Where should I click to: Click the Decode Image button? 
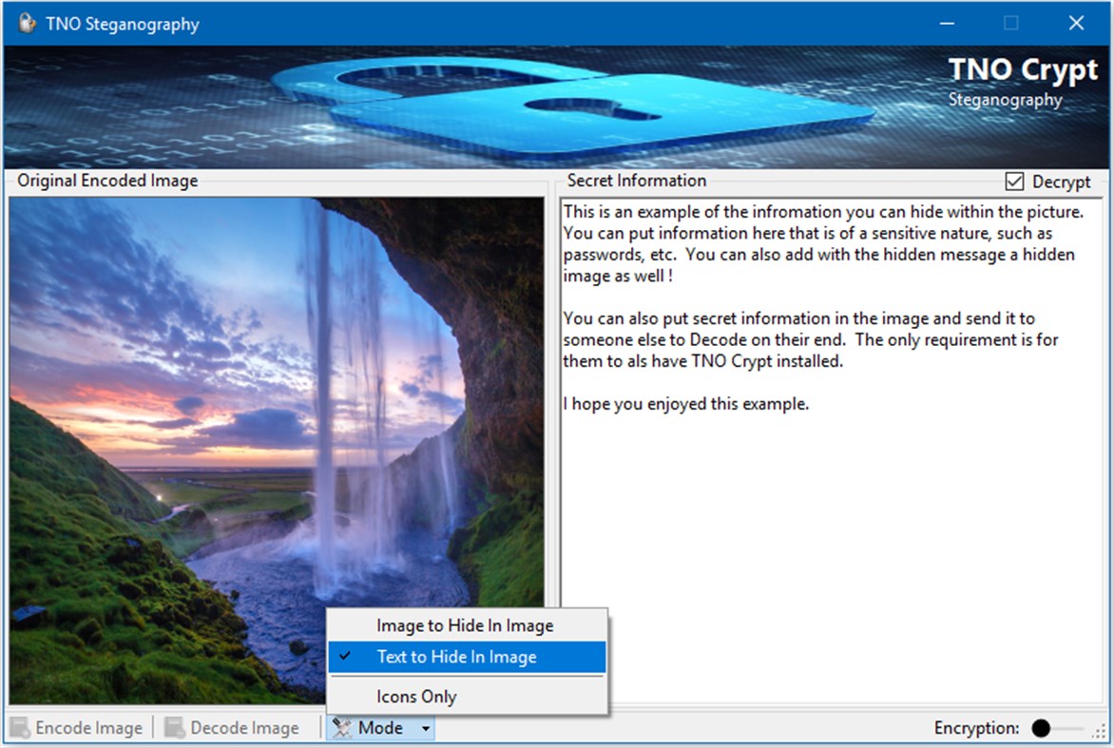(232, 727)
